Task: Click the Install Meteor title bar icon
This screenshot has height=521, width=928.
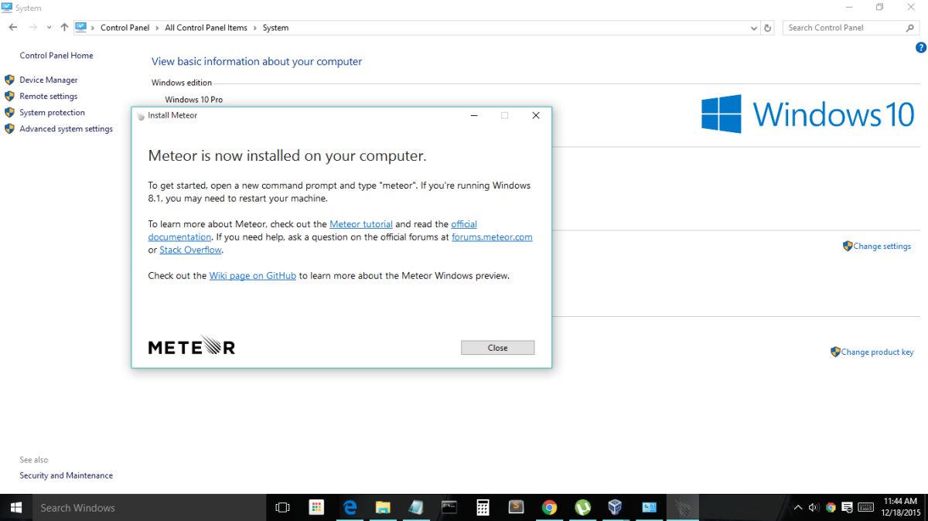Action: pyautogui.click(x=141, y=116)
